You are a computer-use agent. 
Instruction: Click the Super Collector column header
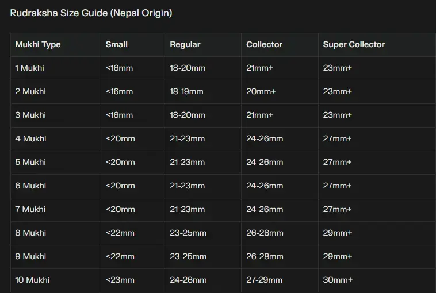(354, 44)
